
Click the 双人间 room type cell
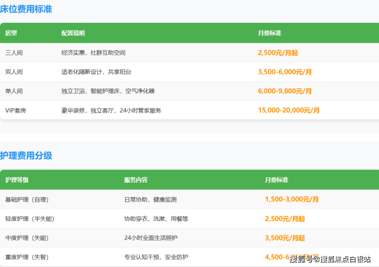[x=14, y=72]
